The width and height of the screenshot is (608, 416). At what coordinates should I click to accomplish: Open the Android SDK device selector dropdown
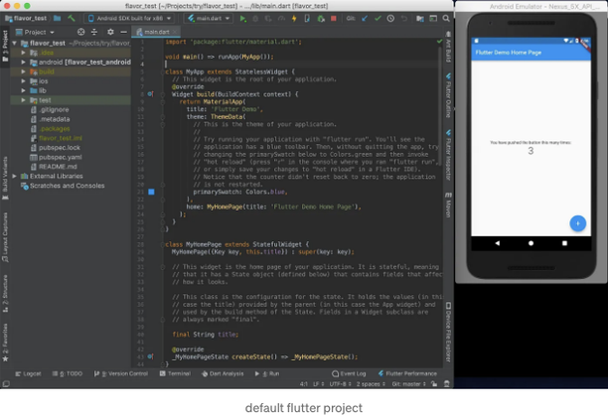coord(129,18)
